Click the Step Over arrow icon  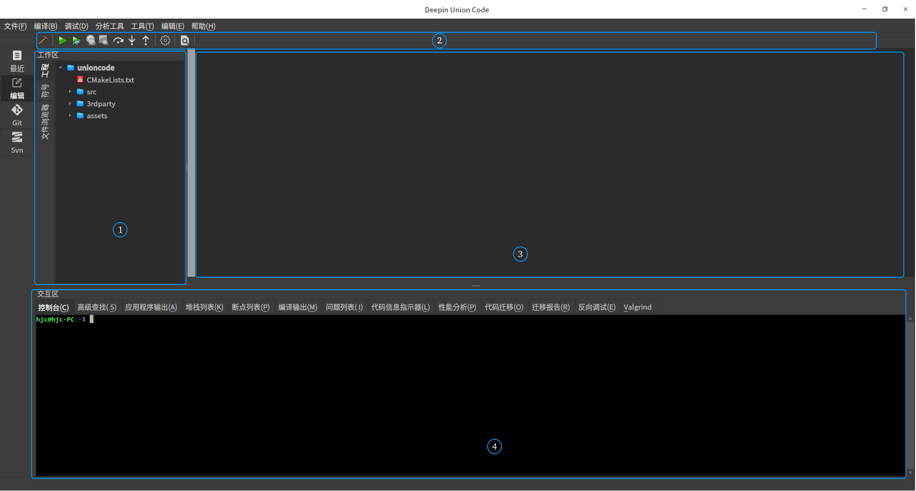(x=118, y=41)
